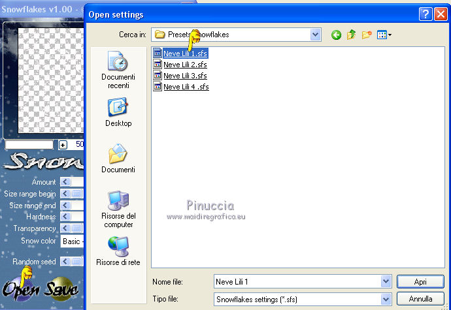The width and height of the screenshot is (451, 310).
Task: Click the Tipo file Snowflakes settings combo box
Action: tap(302, 300)
